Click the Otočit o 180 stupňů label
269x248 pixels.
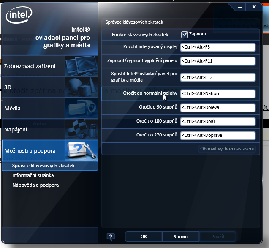157,121
